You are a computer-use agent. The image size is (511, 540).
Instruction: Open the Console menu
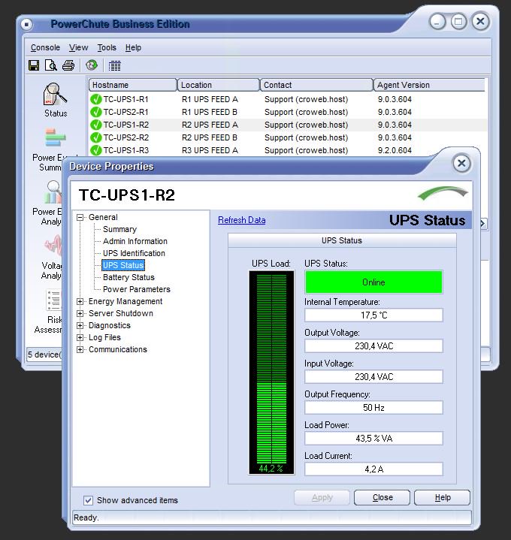(45, 47)
